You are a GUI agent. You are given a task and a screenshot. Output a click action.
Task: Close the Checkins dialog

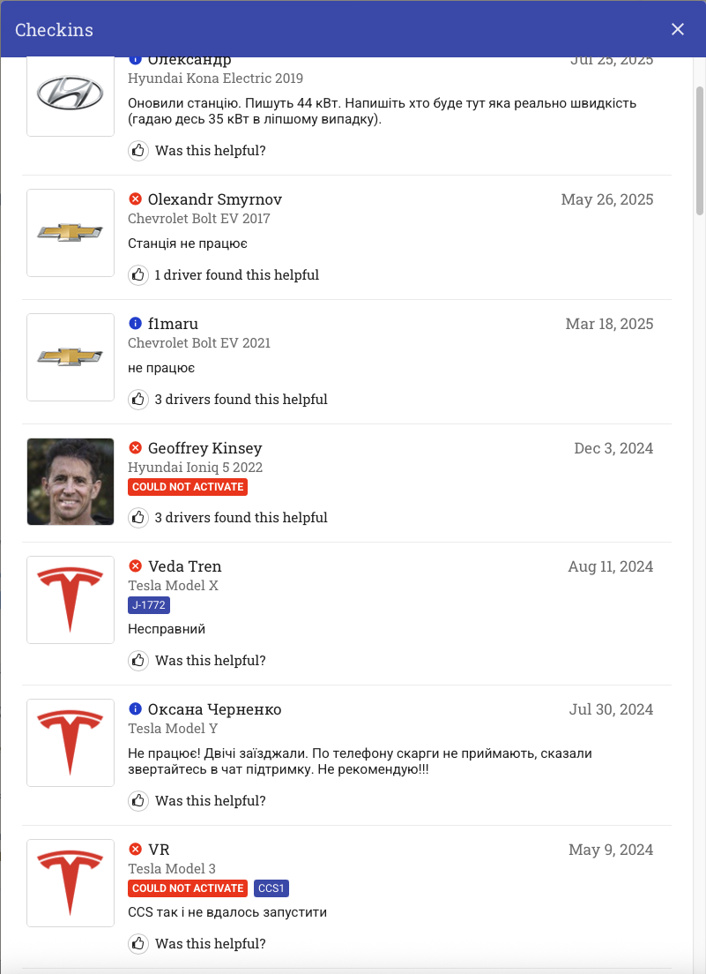pos(678,29)
